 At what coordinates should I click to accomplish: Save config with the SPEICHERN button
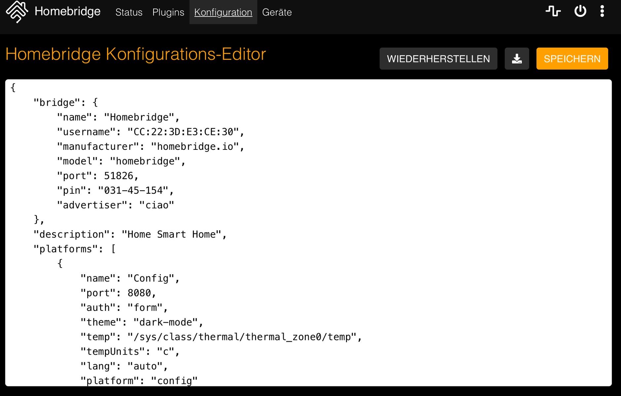tap(572, 59)
